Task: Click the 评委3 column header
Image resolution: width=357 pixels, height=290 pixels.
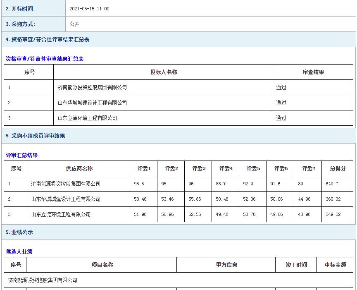Action: click(198, 169)
